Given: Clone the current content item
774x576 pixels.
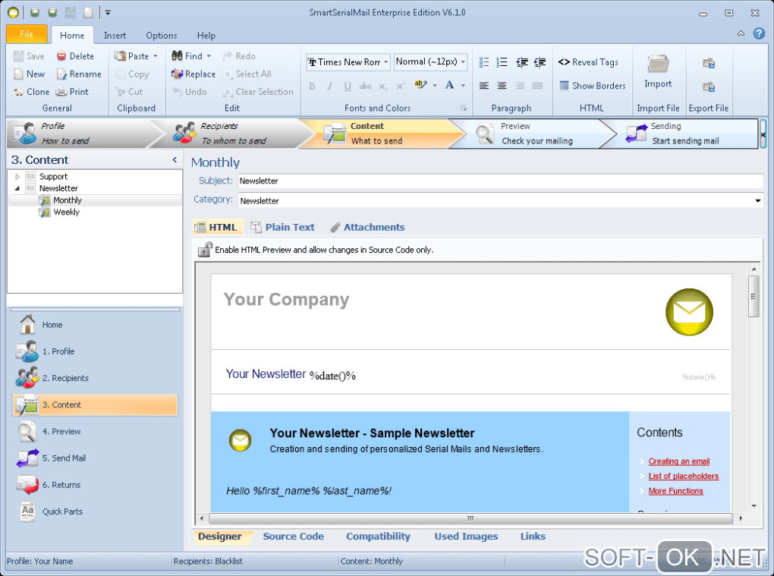Looking at the screenshot, I should [x=31, y=92].
